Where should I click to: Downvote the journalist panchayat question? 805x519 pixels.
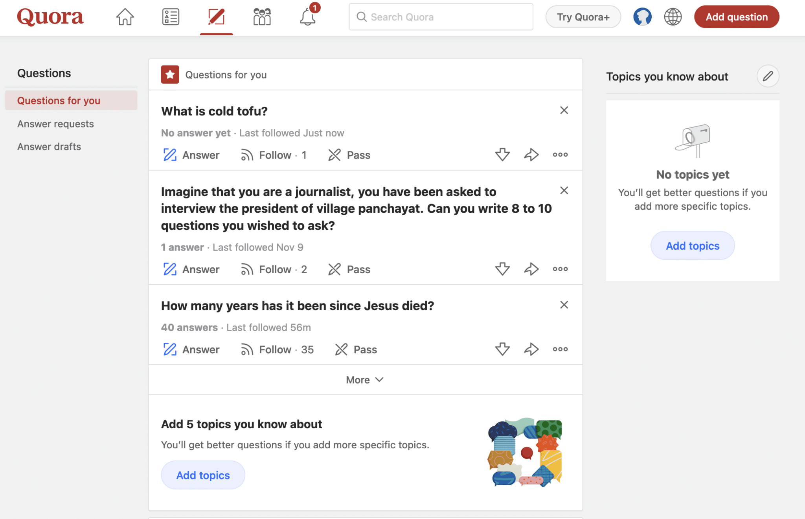(x=502, y=269)
